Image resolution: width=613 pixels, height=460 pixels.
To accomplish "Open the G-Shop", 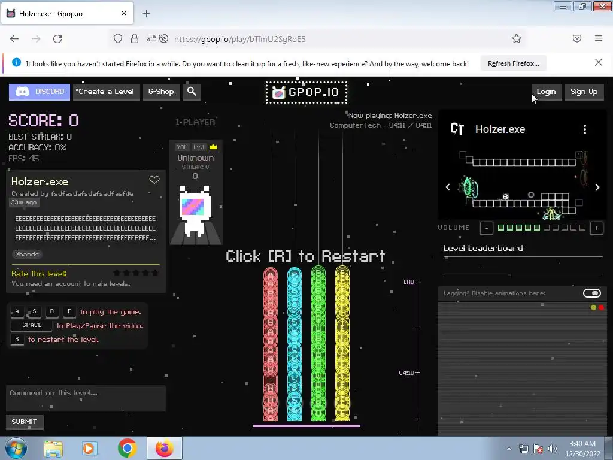I will pyautogui.click(x=161, y=92).
